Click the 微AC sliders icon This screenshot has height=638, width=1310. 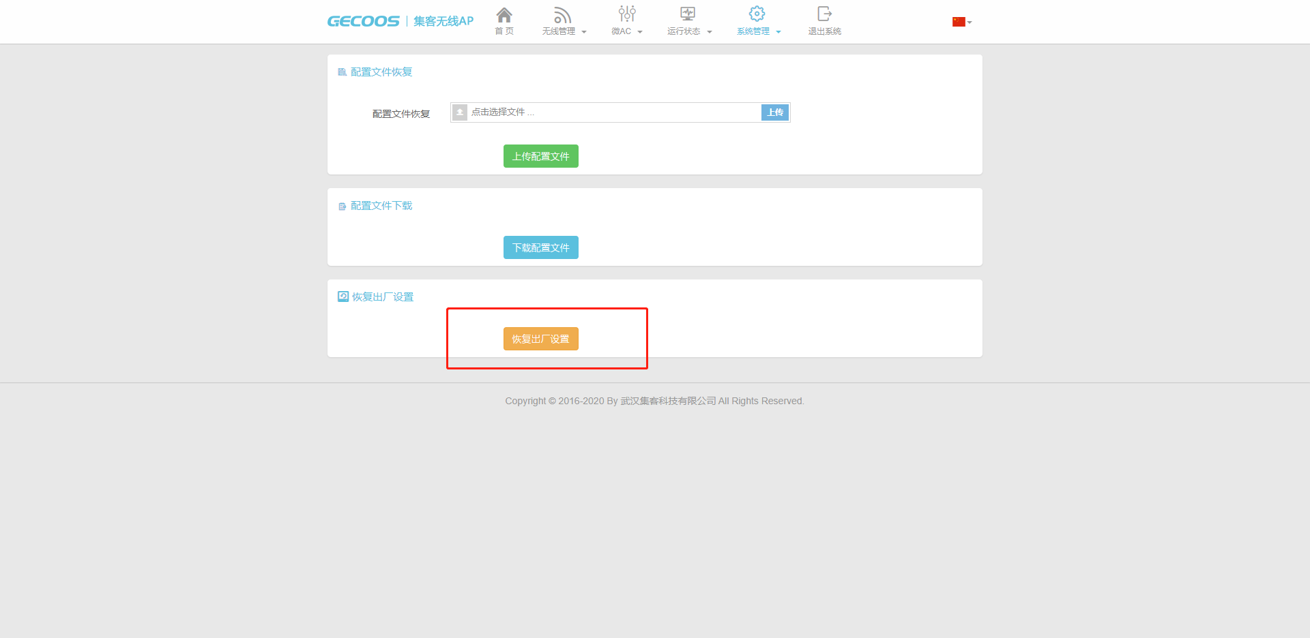click(x=627, y=14)
